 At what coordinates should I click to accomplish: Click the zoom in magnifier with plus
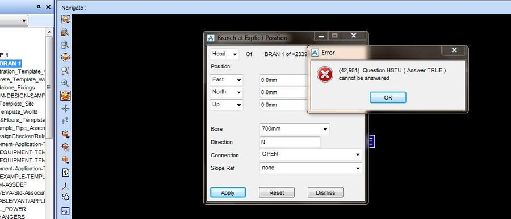pos(65,83)
